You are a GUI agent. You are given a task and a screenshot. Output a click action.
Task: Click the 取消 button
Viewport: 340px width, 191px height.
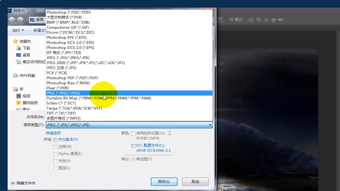coord(195,182)
